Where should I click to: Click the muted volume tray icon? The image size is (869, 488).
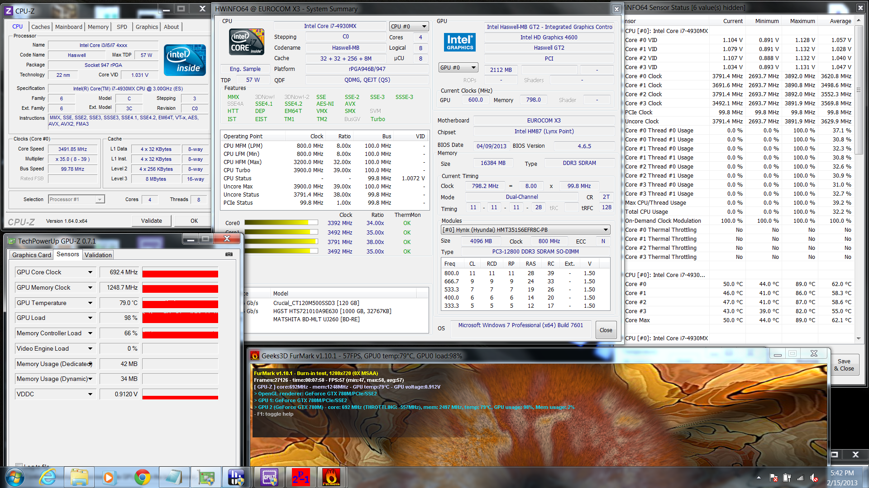814,478
